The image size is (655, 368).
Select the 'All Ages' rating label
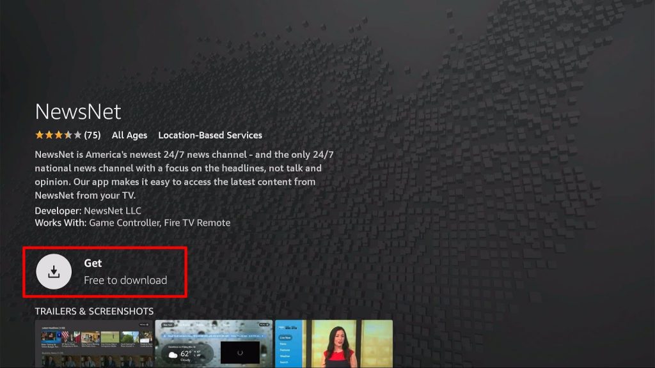click(x=129, y=135)
